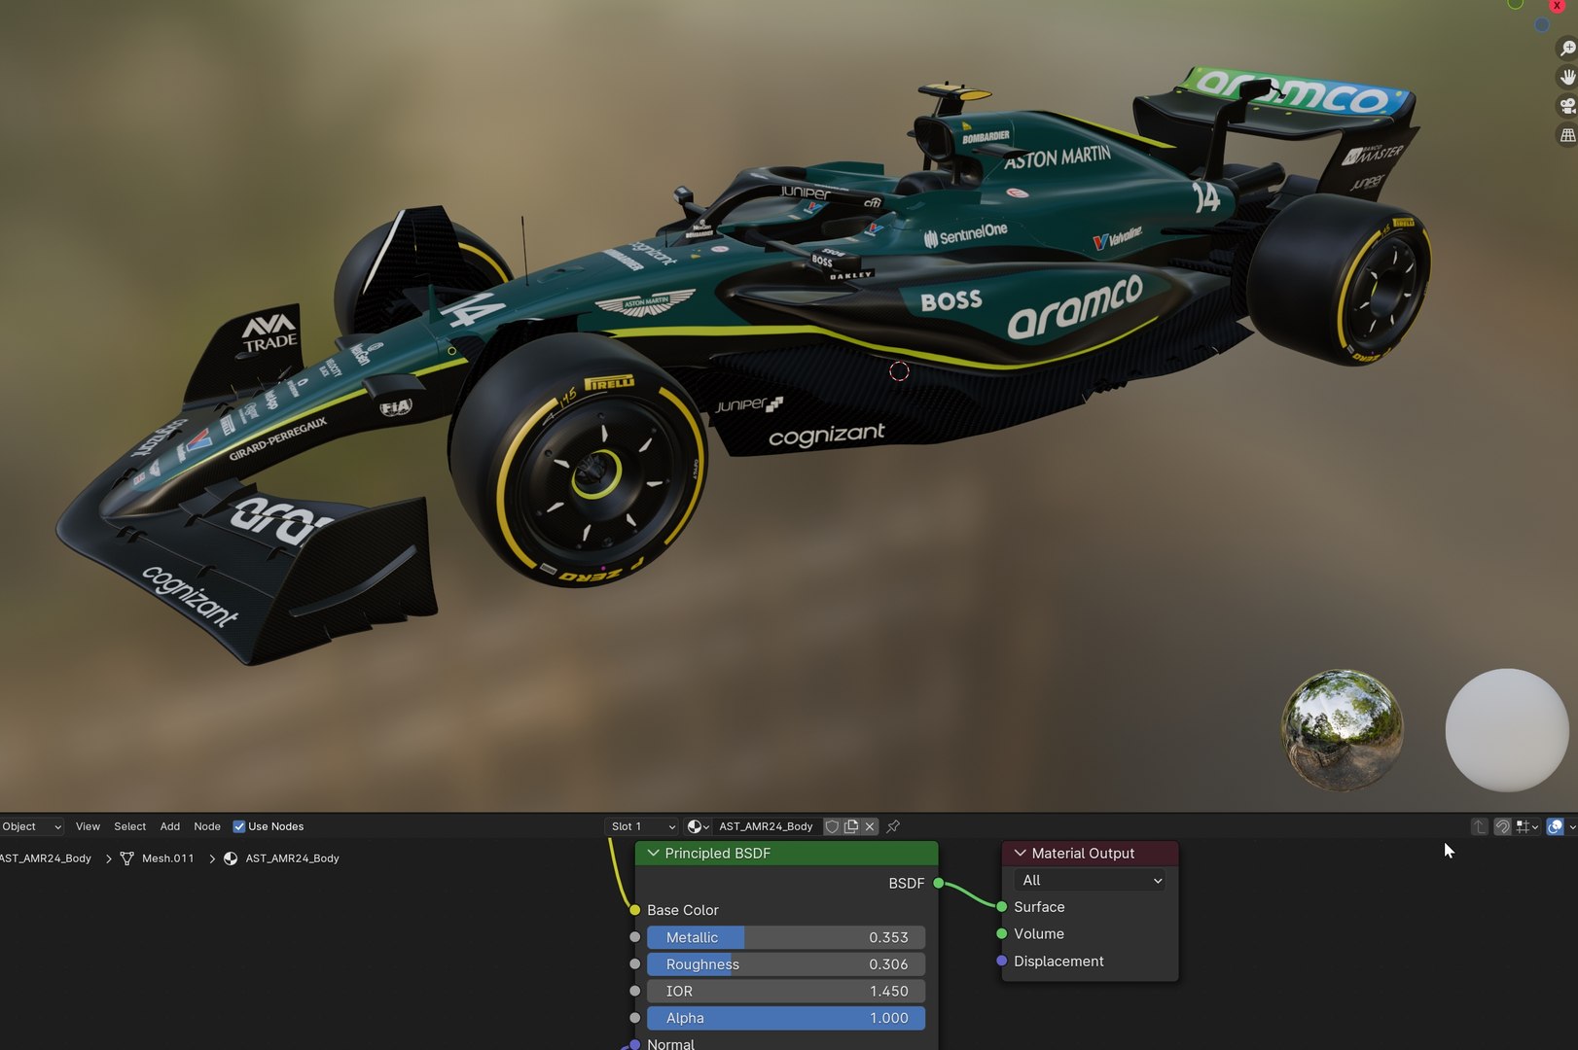Click the blue Z axis gizmo circle
This screenshot has height=1050, width=1578.
click(1541, 25)
